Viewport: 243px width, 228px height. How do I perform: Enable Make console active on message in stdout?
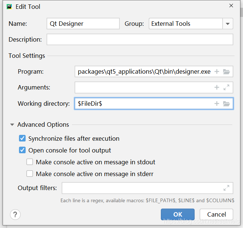[29, 162]
